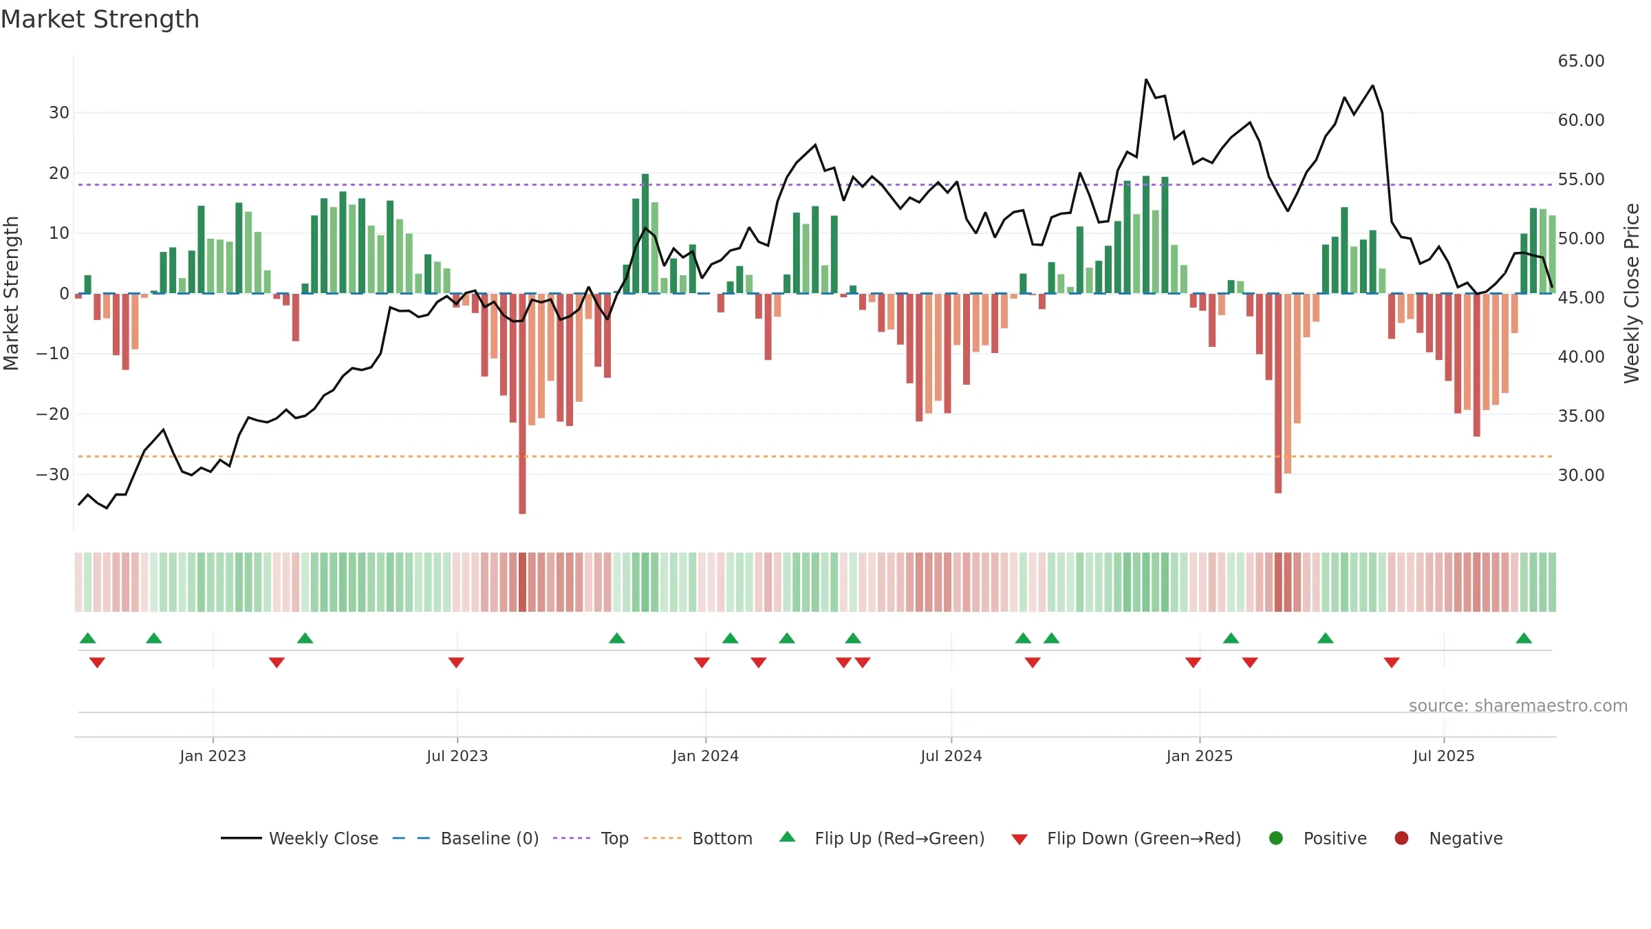Image resolution: width=1651 pixels, height=929 pixels.
Task: Click the Jan 2025 x-axis label
Action: tap(1200, 756)
